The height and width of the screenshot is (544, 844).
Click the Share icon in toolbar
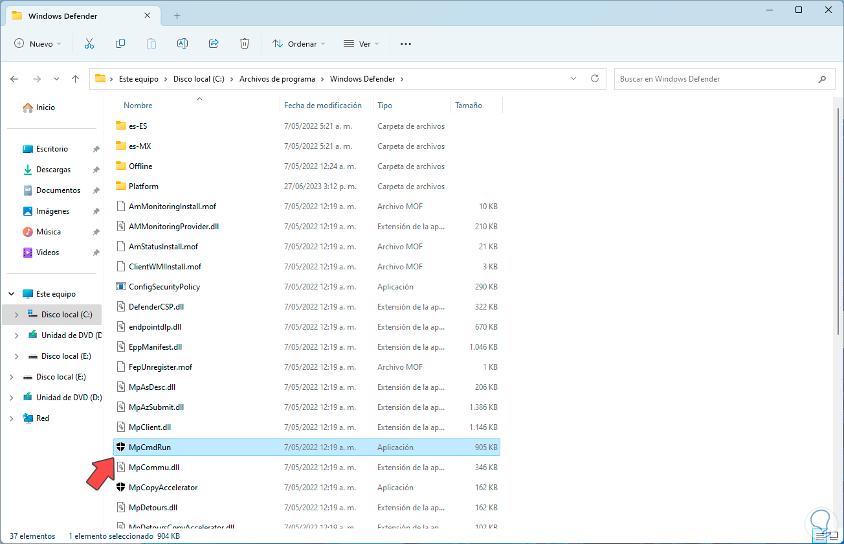point(214,43)
